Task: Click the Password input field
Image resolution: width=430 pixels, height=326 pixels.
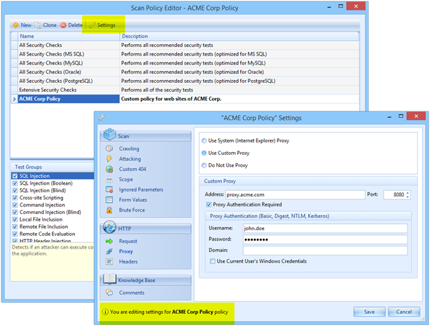Action: point(325,240)
